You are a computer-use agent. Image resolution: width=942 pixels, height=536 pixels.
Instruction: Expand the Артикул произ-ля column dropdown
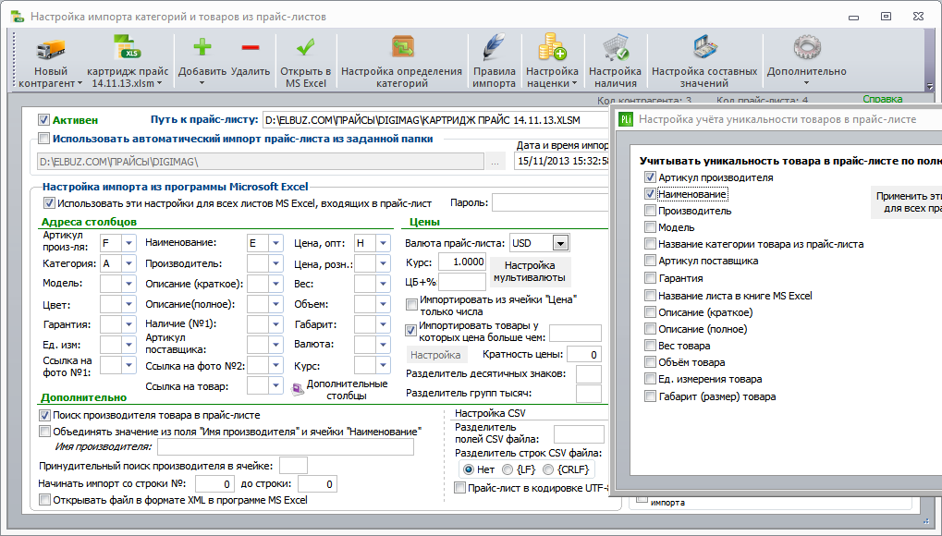pyautogui.click(x=128, y=243)
